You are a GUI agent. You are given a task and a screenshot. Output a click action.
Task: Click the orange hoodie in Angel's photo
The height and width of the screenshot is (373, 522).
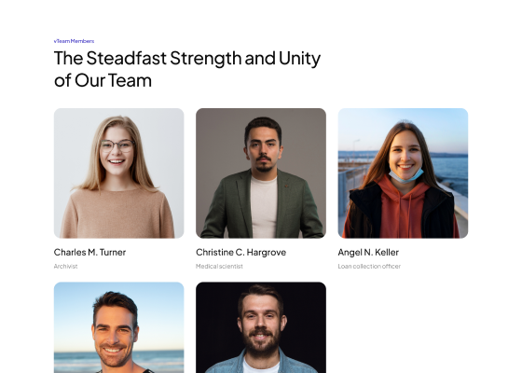click(401, 212)
